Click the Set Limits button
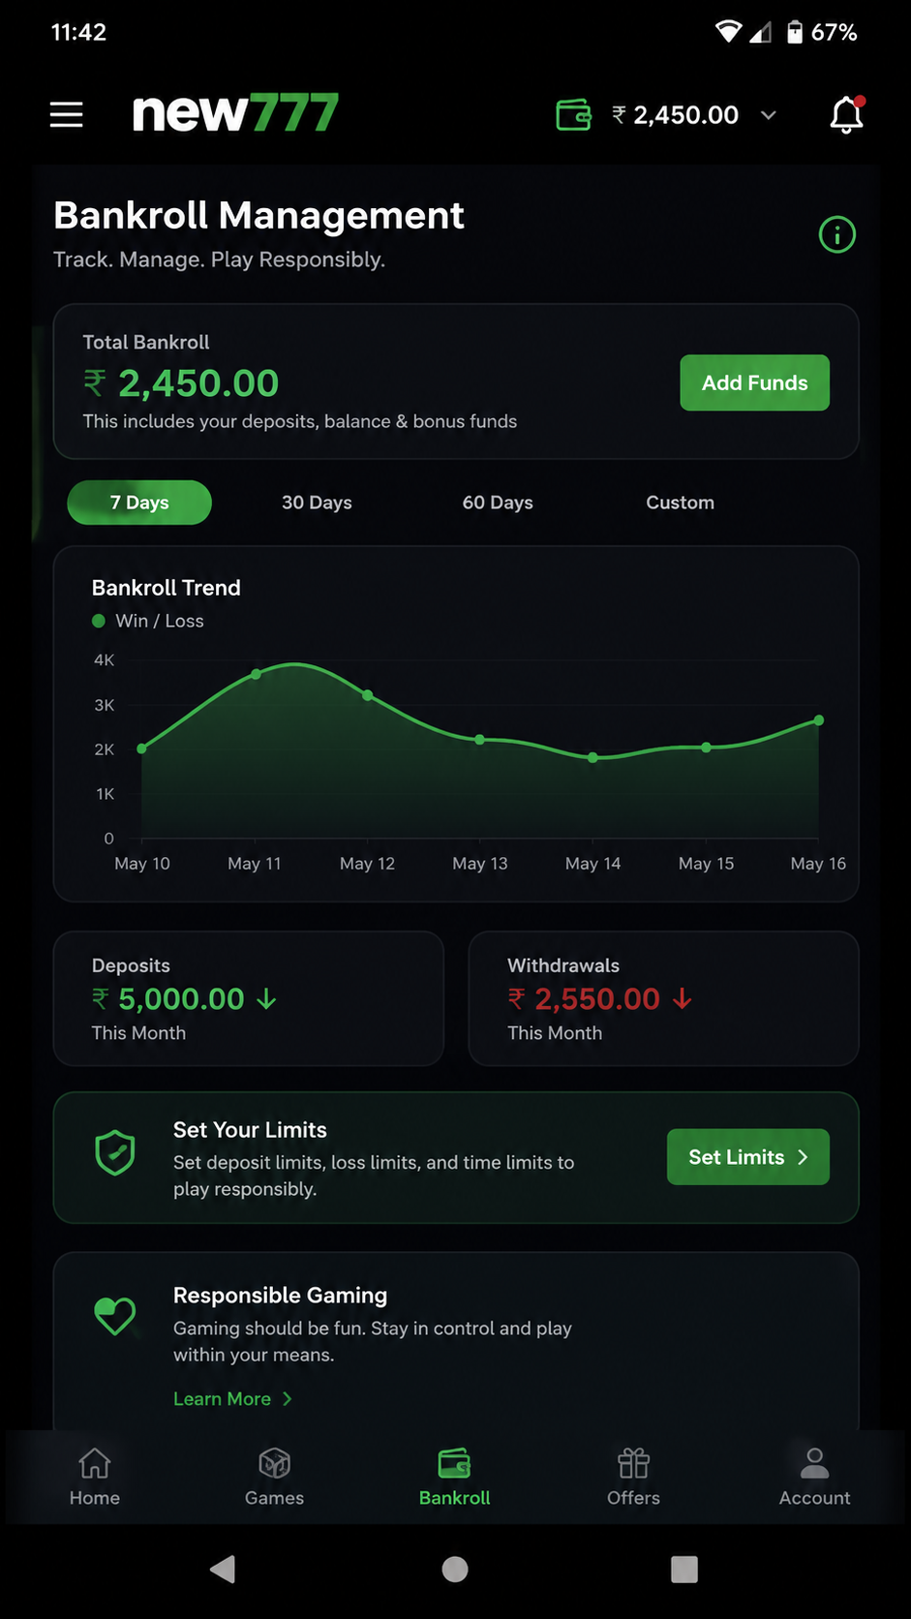 [748, 1157]
